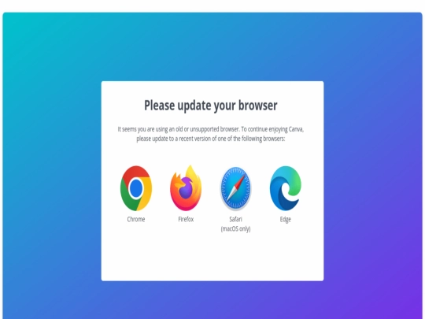425x319 pixels.
Task: Click the Chrome browser icon
Action: (136, 188)
